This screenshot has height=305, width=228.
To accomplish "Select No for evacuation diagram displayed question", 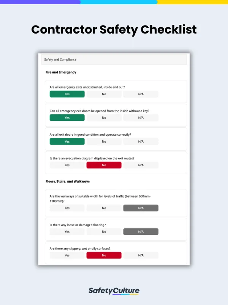I will click(x=104, y=165).
